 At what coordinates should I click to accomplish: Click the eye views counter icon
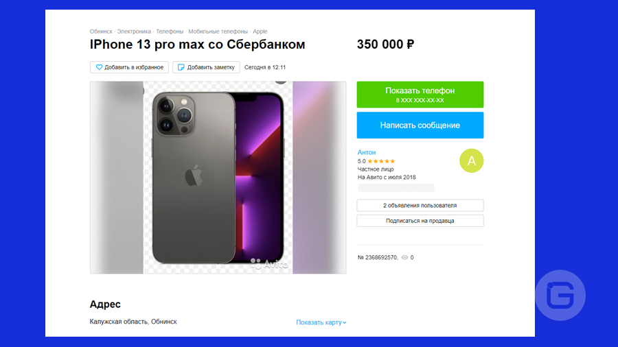click(404, 257)
